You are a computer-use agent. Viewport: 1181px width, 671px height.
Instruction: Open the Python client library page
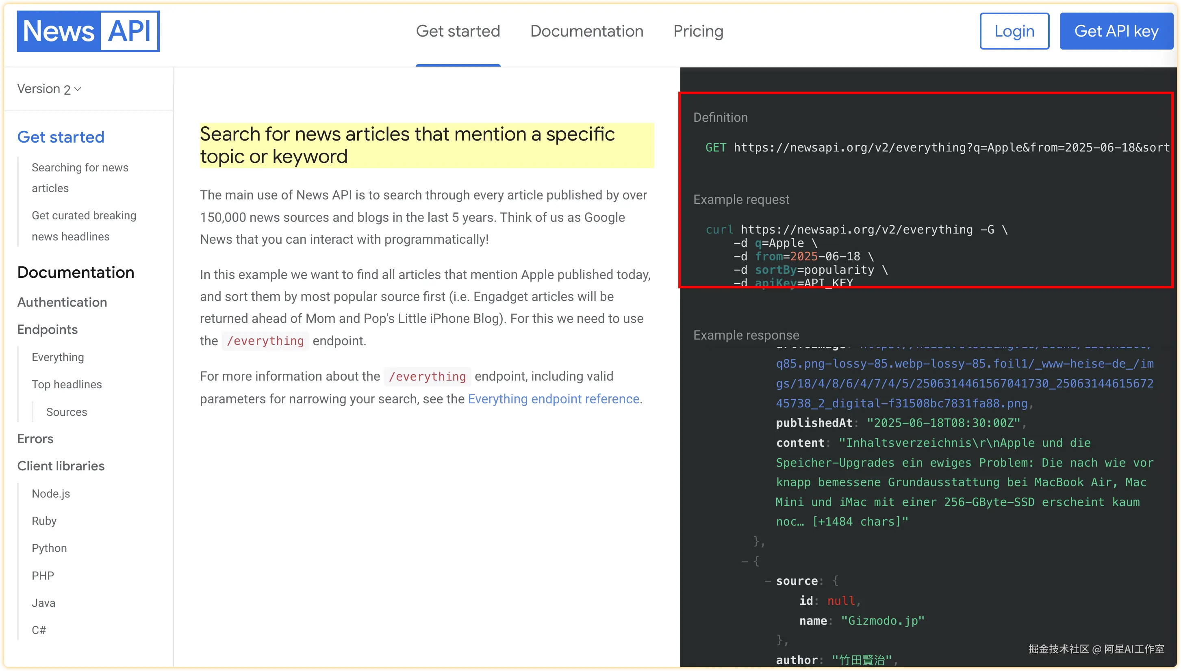click(49, 548)
